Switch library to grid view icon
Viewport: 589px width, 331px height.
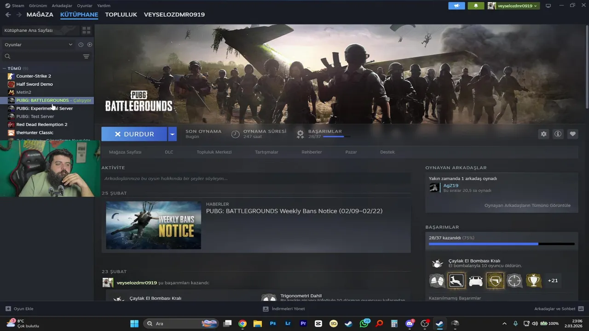[x=86, y=30]
